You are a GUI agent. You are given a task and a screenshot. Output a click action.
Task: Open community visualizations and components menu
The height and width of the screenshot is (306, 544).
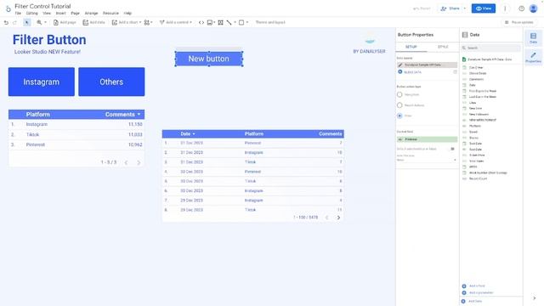[x=148, y=22]
